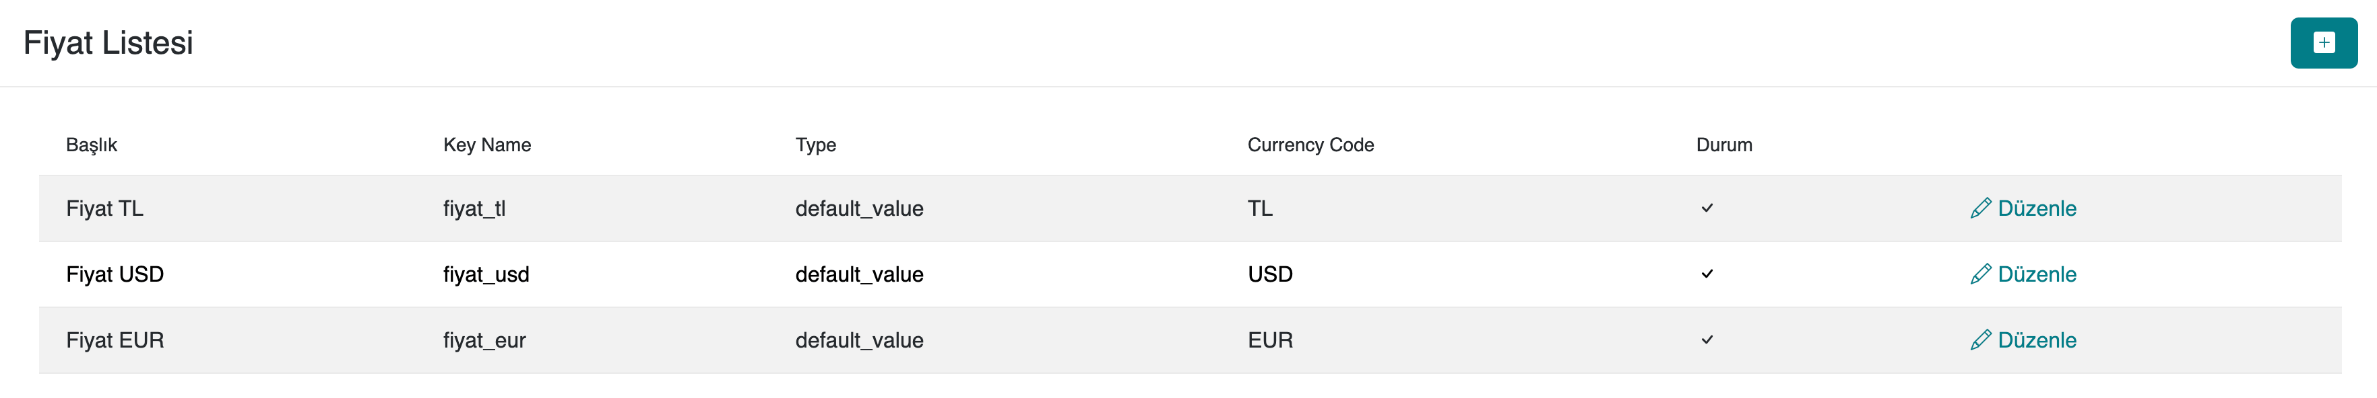Select the Fiyat TL title cell

104,208
